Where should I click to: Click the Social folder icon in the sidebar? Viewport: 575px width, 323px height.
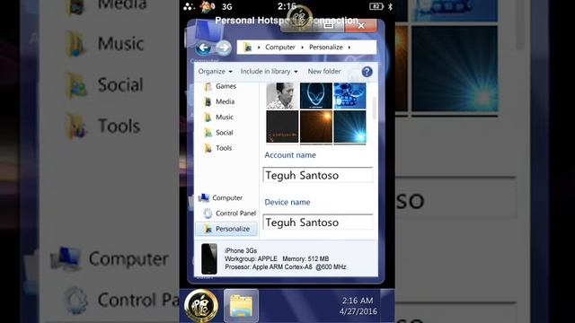point(208,133)
